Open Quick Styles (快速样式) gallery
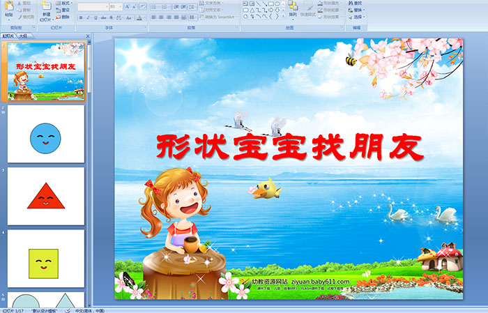 point(308,9)
